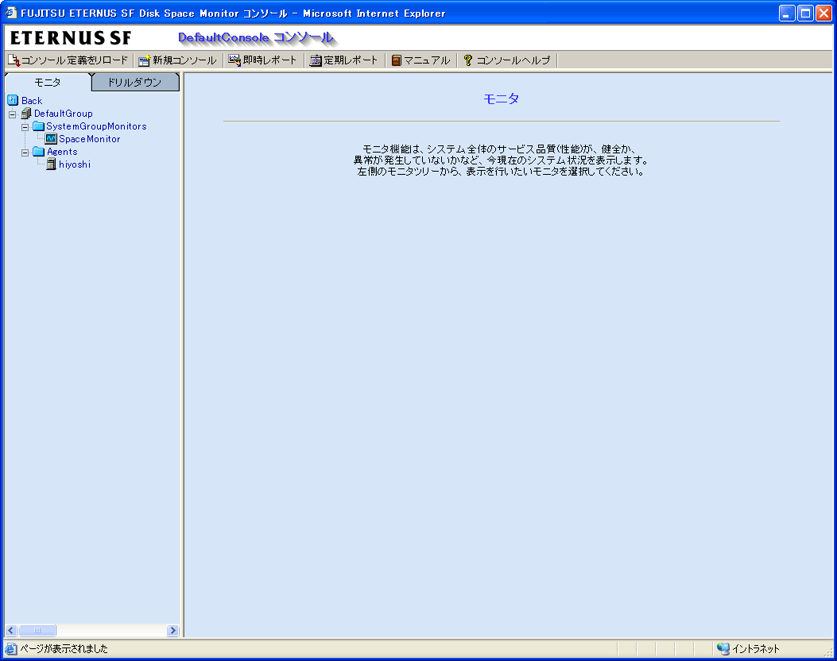Collapse the Agents tree node
Viewport: 837px width, 661px height.
coord(25,153)
